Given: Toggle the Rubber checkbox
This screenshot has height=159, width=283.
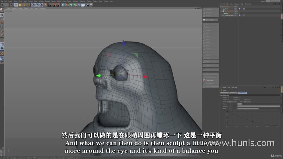Looking at the screenshot, I should tap(239, 100).
